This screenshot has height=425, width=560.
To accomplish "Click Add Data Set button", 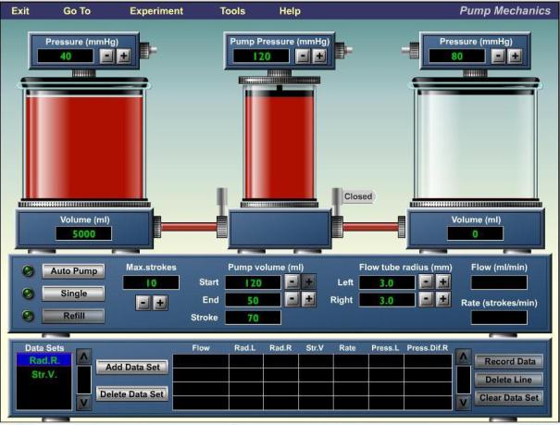I will (x=132, y=368).
